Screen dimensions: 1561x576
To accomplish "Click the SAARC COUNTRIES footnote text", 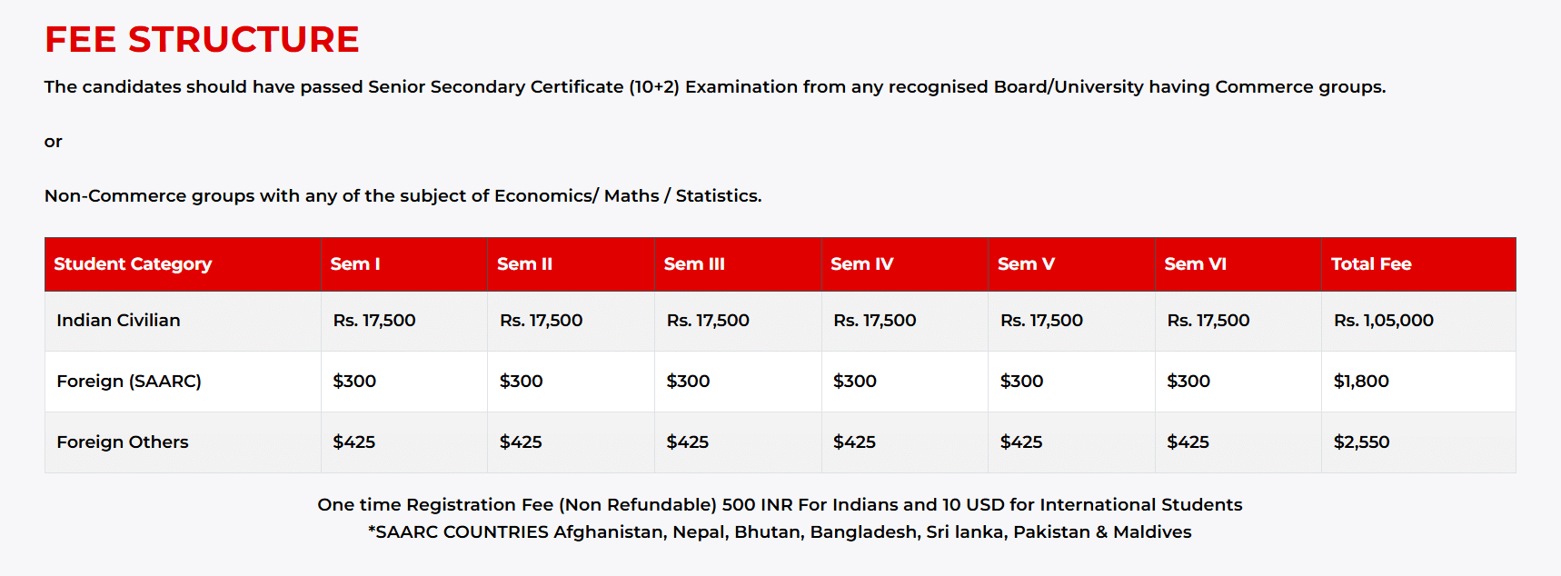I will tap(780, 532).
